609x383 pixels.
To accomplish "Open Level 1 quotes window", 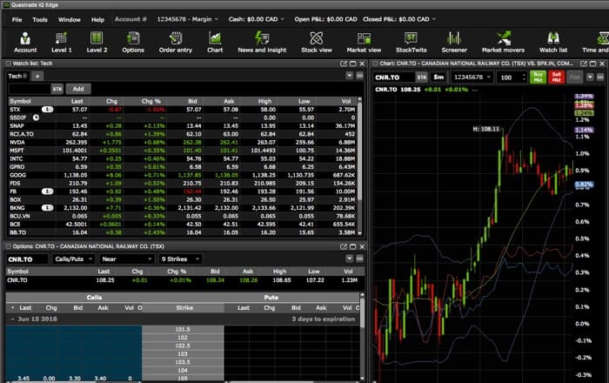I will tap(62, 43).
